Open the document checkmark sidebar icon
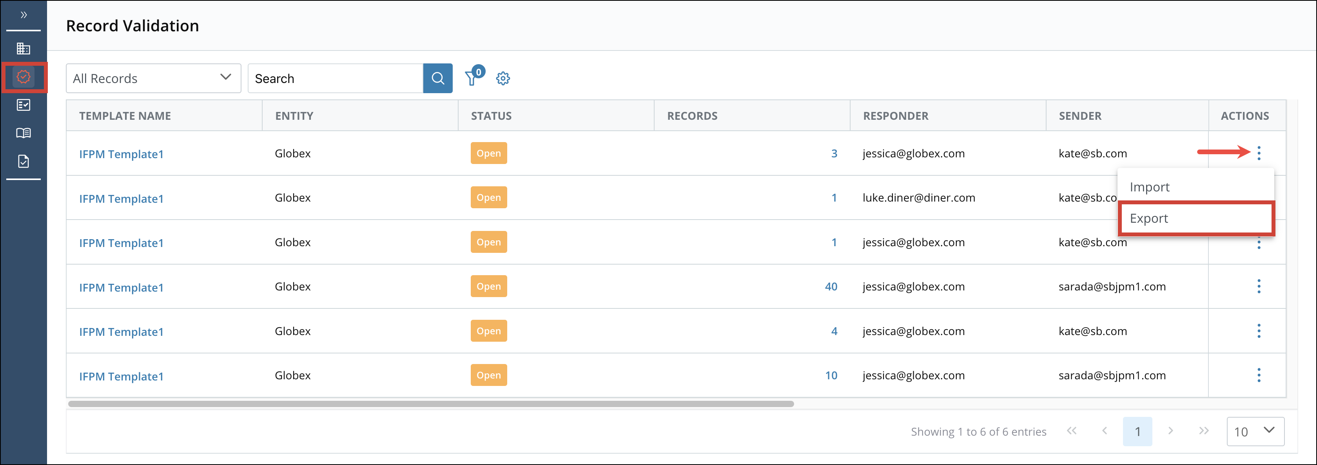Image resolution: width=1317 pixels, height=465 pixels. click(x=24, y=161)
